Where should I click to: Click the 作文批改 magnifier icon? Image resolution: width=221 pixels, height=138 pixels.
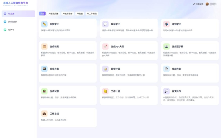click(166, 91)
